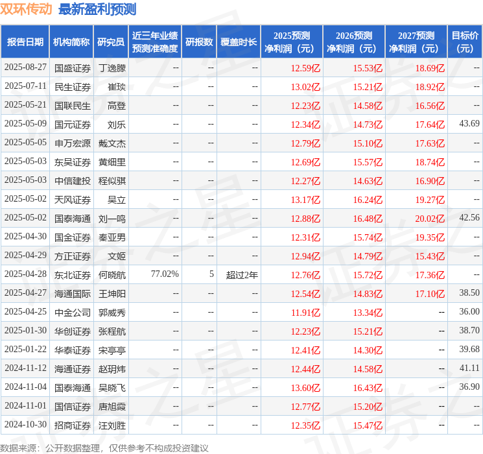This screenshot has width=483, height=454.
Task: Select the 20.02亿 profit value
Action: click(x=430, y=219)
